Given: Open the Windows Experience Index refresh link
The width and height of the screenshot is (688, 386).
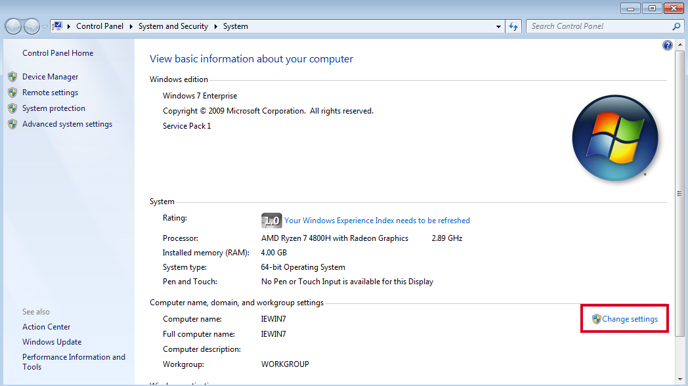Looking at the screenshot, I should [x=377, y=220].
